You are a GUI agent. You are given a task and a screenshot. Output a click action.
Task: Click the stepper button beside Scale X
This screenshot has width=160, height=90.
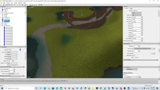142,30
